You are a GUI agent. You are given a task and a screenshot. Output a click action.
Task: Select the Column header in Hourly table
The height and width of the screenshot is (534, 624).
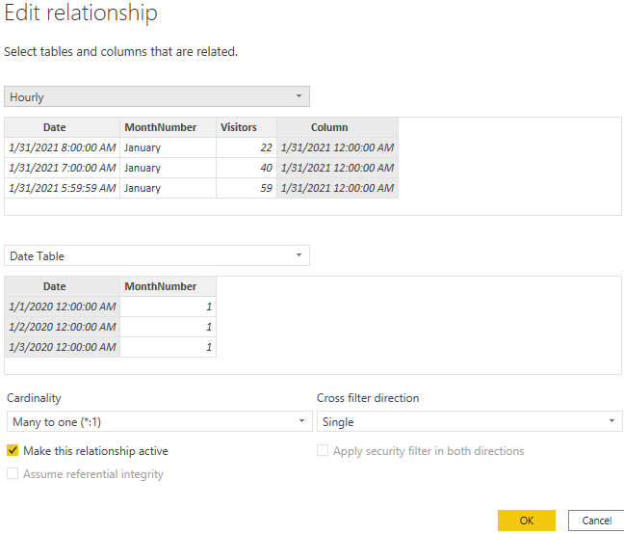pos(337,127)
